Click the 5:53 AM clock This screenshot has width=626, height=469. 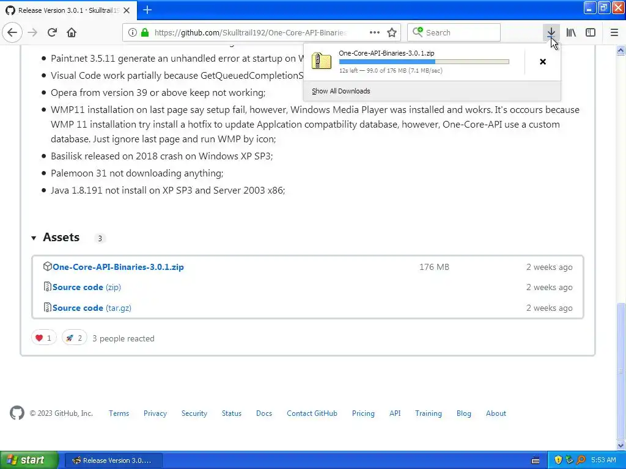point(603,460)
